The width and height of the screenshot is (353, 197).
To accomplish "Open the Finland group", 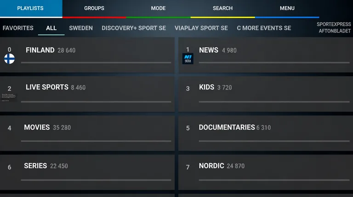I will coord(87,55).
